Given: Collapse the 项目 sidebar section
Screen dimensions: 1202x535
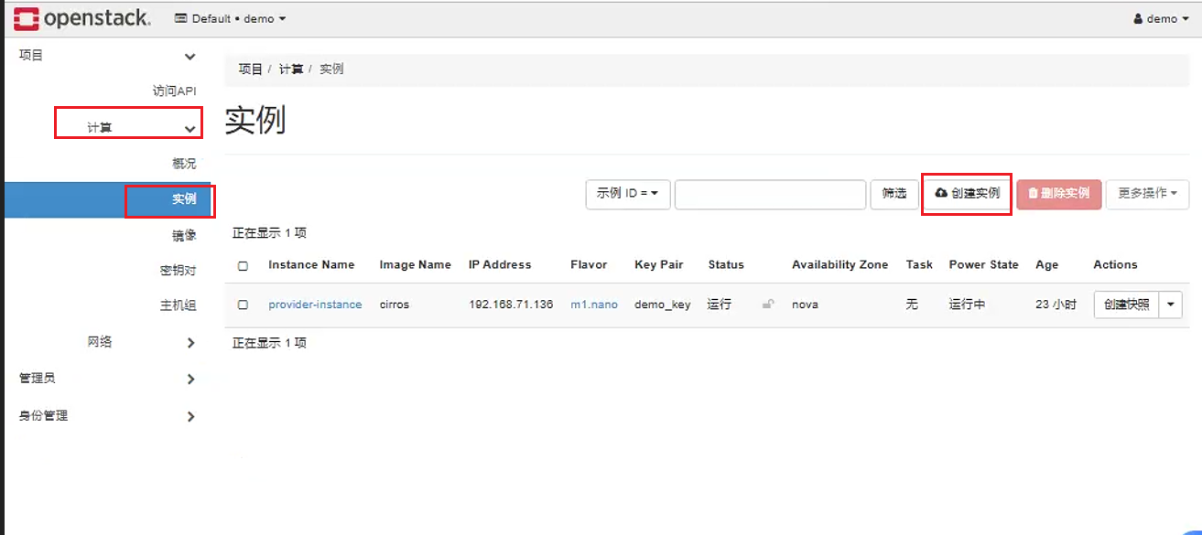Looking at the screenshot, I should click(x=108, y=56).
